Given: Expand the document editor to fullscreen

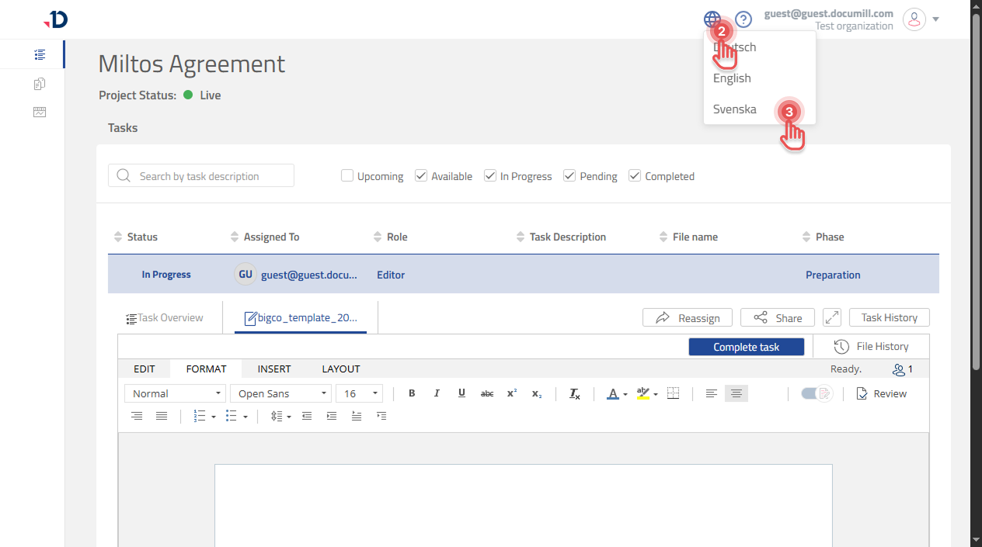Looking at the screenshot, I should click(831, 317).
